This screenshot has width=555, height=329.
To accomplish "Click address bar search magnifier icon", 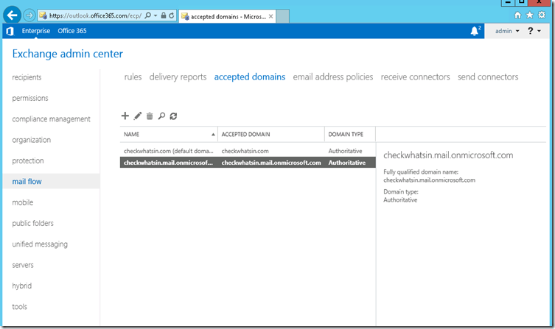I will tap(148, 15).
